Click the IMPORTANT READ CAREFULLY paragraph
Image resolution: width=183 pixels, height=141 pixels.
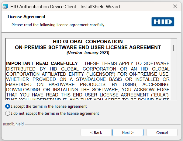coord(88,76)
